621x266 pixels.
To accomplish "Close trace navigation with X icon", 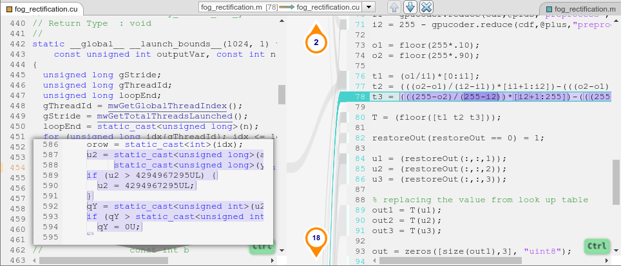I will coord(426,7).
